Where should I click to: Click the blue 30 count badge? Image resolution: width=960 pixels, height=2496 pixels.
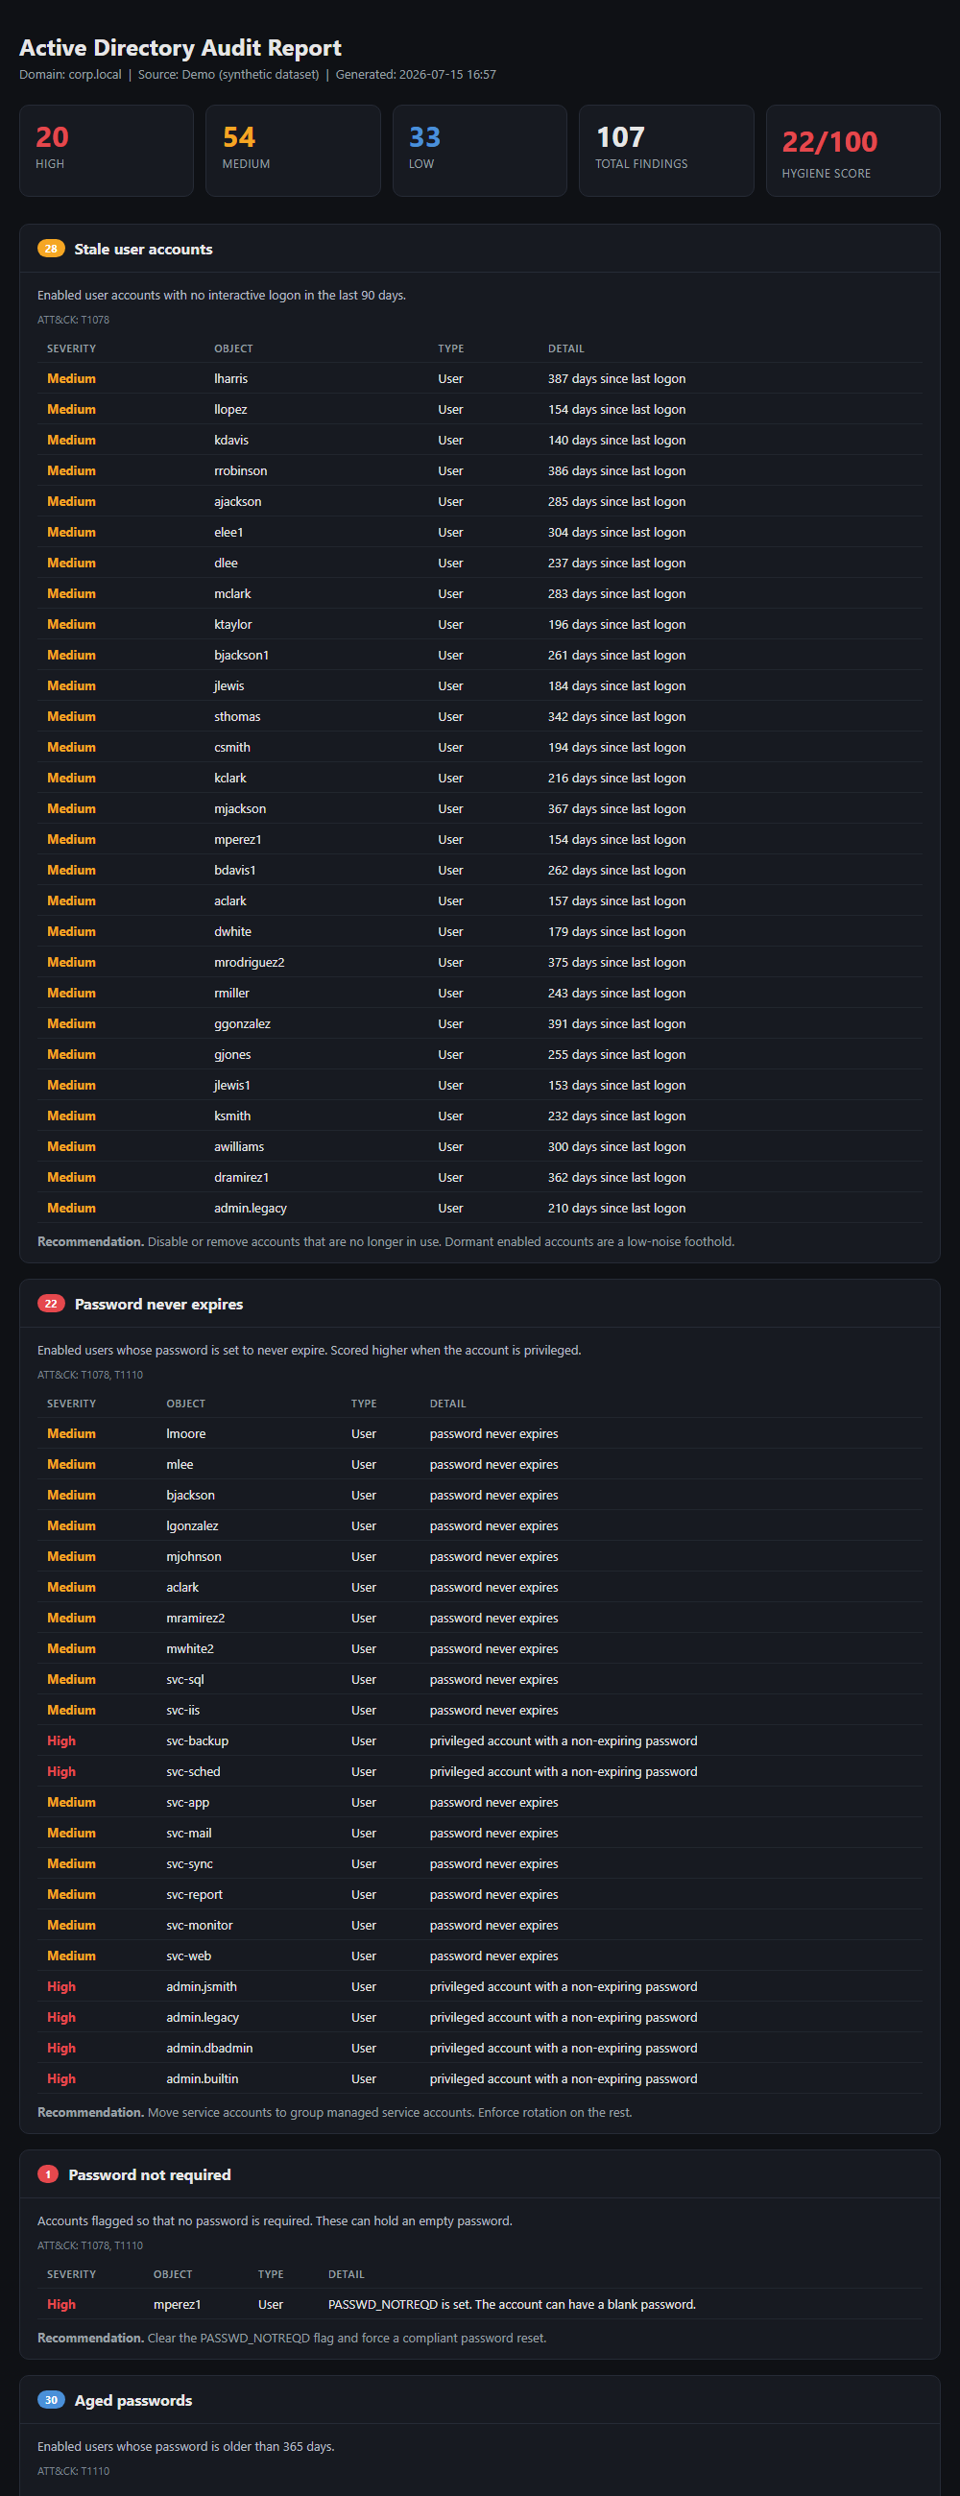[50, 2400]
